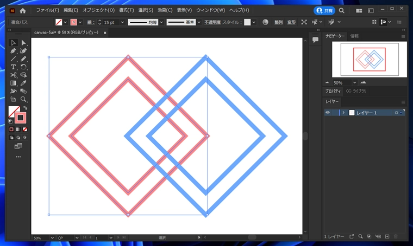The image size is (413, 246).
Task: Select the Selection tool (black arrow)
Action: (13, 42)
